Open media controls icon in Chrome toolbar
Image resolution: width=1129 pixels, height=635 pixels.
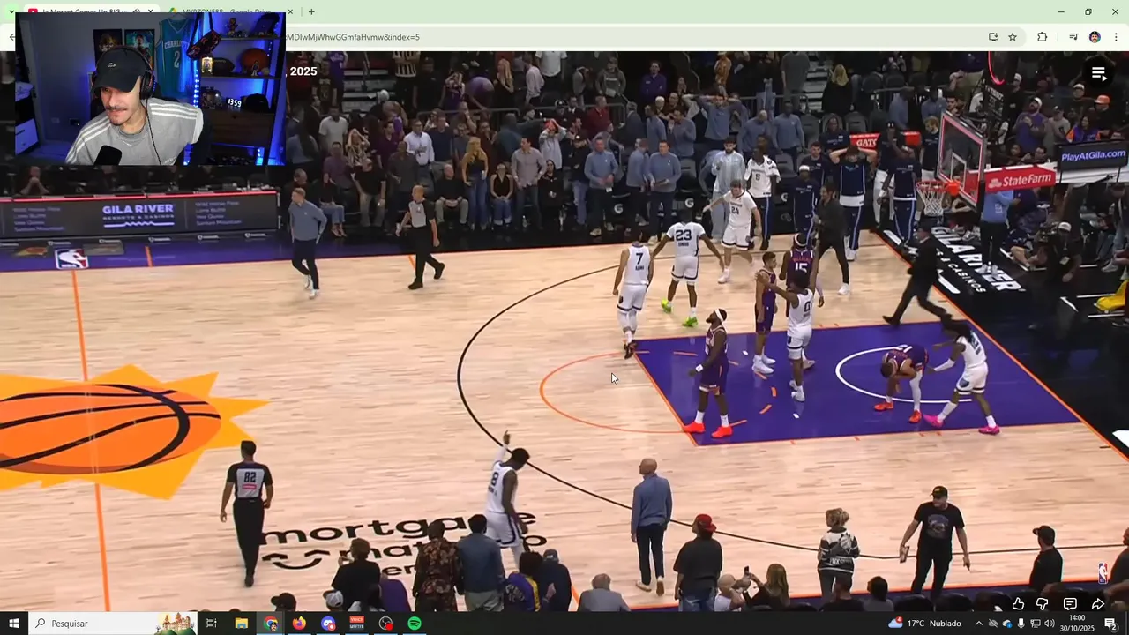[1073, 37]
